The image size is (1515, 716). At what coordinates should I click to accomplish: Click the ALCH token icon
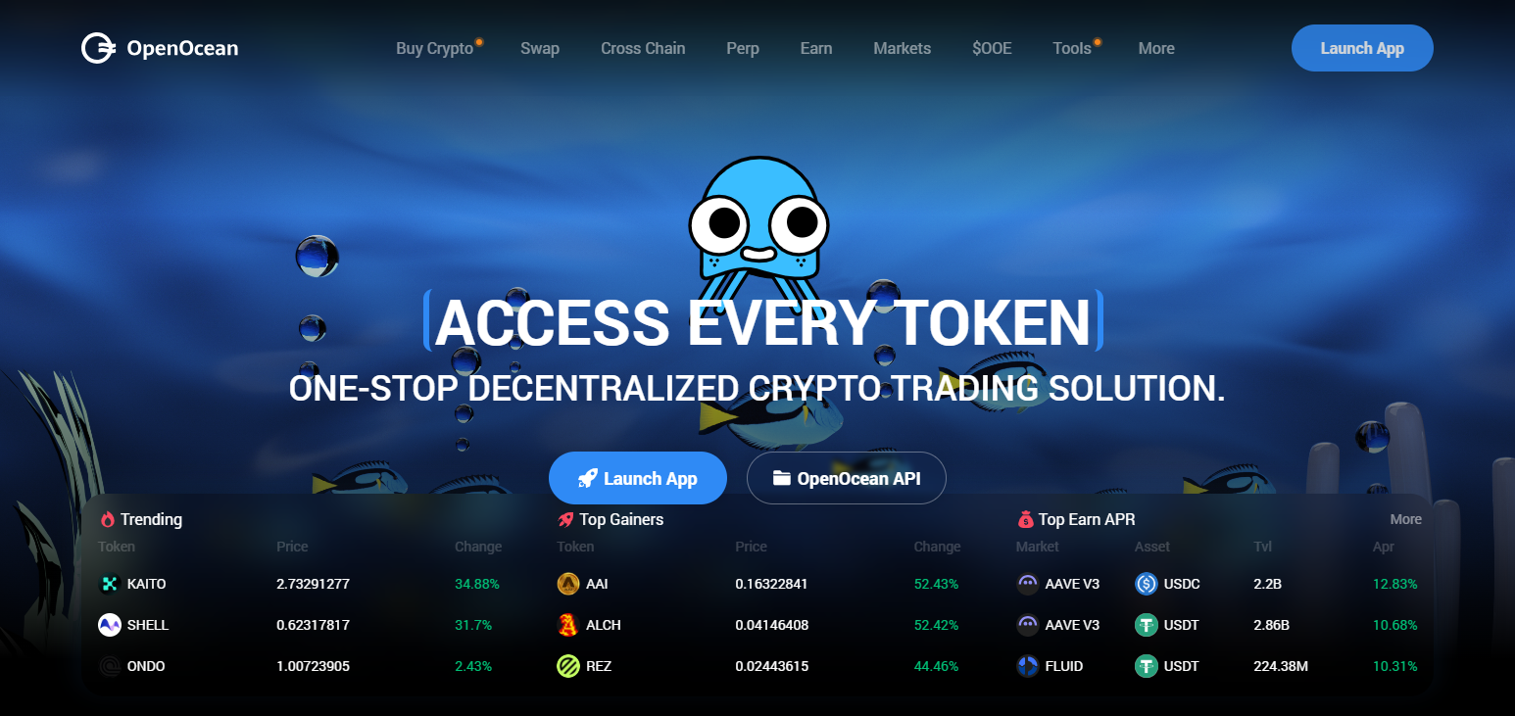(567, 625)
